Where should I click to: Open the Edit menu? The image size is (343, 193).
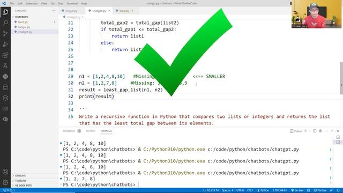coord(20,3)
